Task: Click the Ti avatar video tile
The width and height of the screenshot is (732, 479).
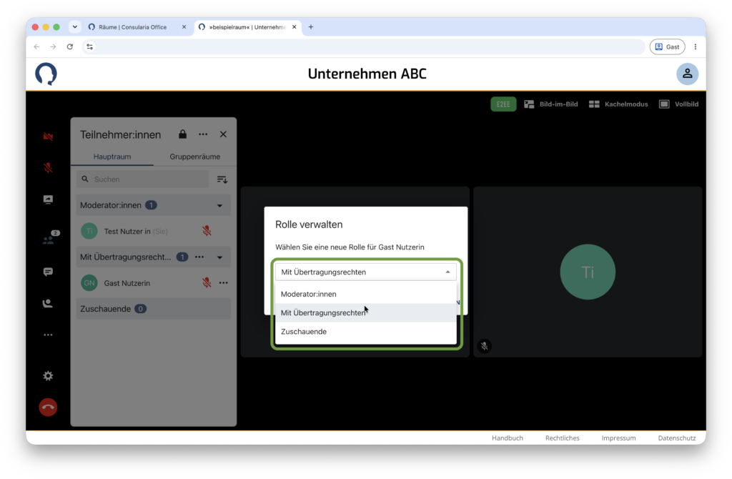Action: point(588,272)
